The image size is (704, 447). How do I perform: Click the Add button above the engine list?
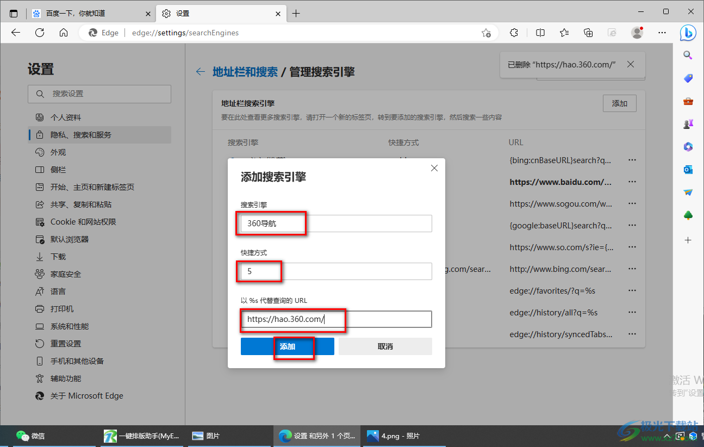point(620,103)
